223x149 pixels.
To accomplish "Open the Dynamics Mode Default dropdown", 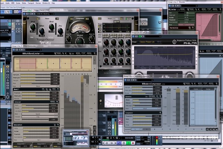I will point(146,109).
